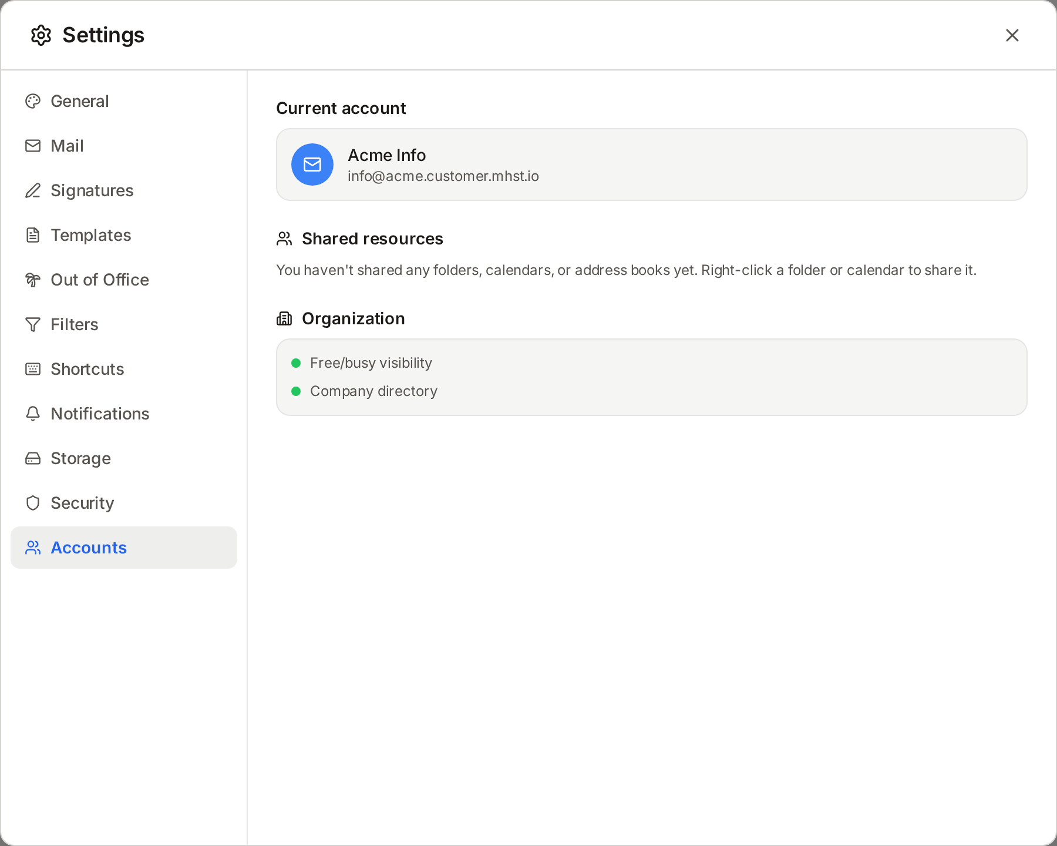The image size is (1057, 846).
Task: Select the Accounts sidebar entry
Action: tap(88, 548)
